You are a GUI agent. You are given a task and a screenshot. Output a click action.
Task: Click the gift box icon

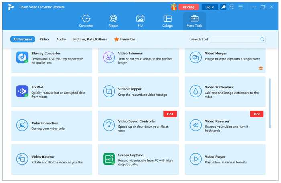[x=173, y=7]
